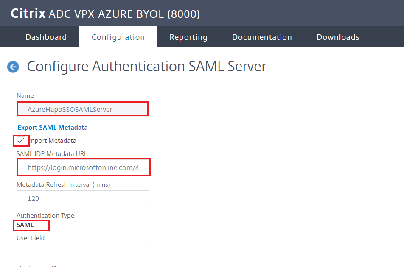Select the Metadata Refresh Interval field

click(x=82, y=198)
